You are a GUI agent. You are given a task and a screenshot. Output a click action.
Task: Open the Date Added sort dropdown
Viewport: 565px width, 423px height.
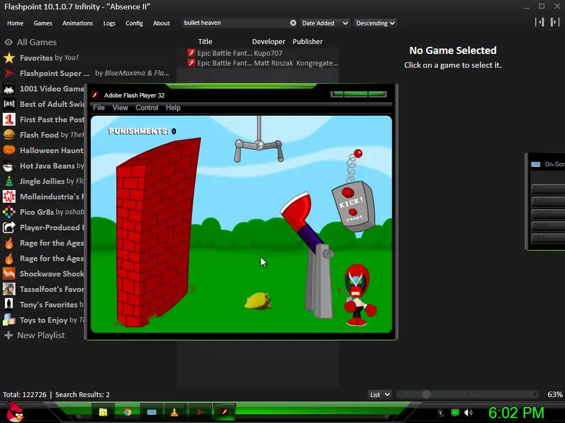(324, 23)
